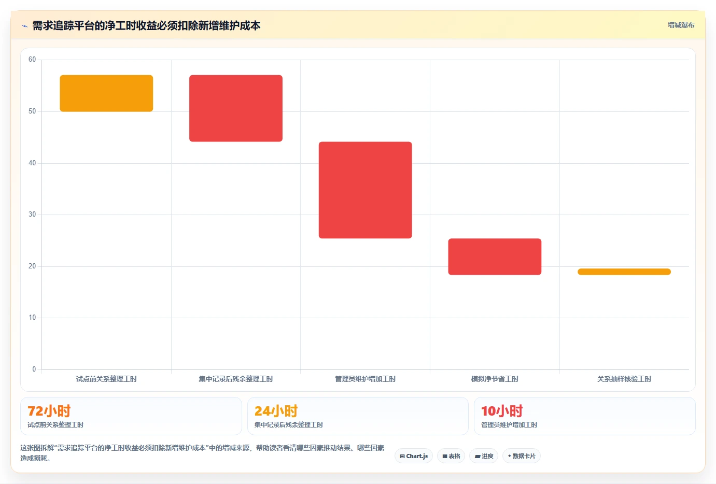
Task: Click the x-axis label 试点前关系整理工时
Action: coord(106,379)
